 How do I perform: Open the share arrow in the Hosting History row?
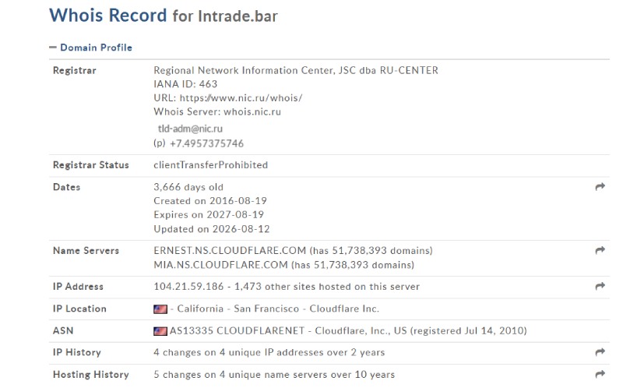[x=600, y=374]
